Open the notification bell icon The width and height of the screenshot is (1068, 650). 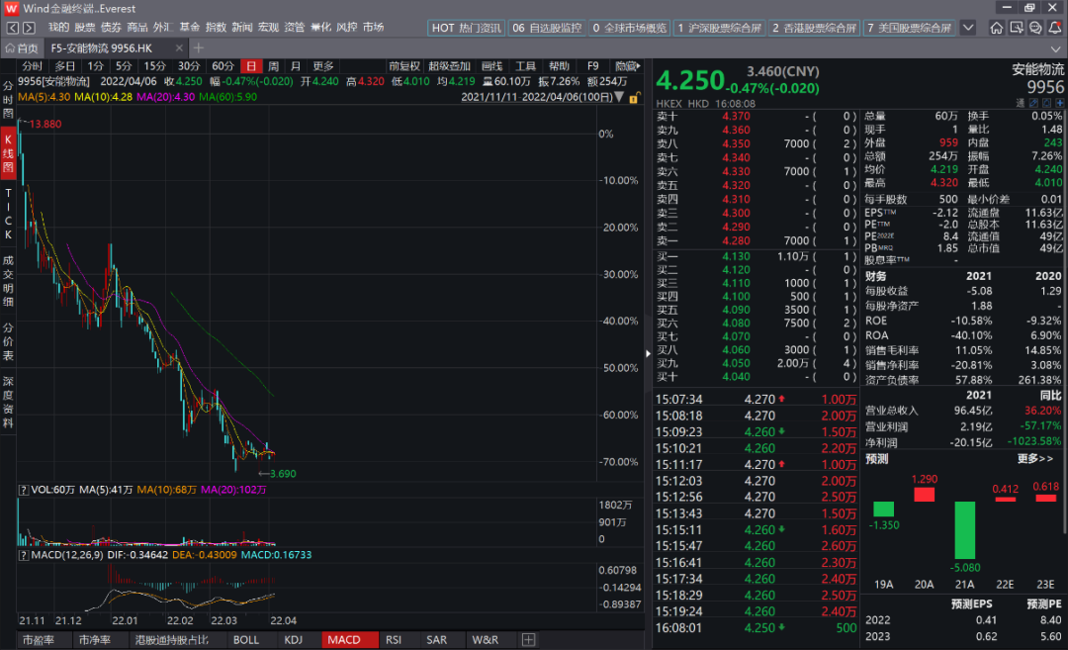pyautogui.click(x=1054, y=28)
